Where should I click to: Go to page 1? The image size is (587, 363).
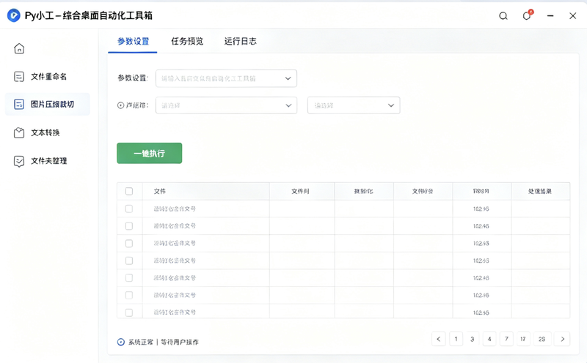coord(456,339)
